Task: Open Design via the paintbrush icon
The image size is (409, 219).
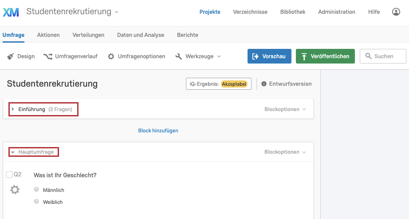Action: pos(11,56)
